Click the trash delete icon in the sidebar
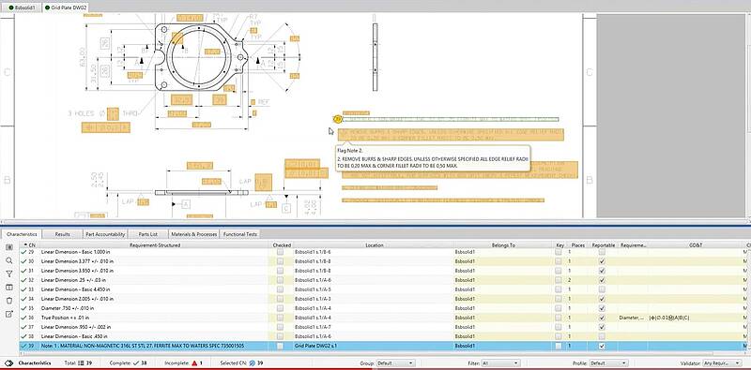The image size is (751, 370). coord(9,301)
